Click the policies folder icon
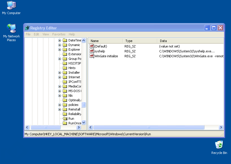Screen dimensions: 231x164 [x=65, y=105]
